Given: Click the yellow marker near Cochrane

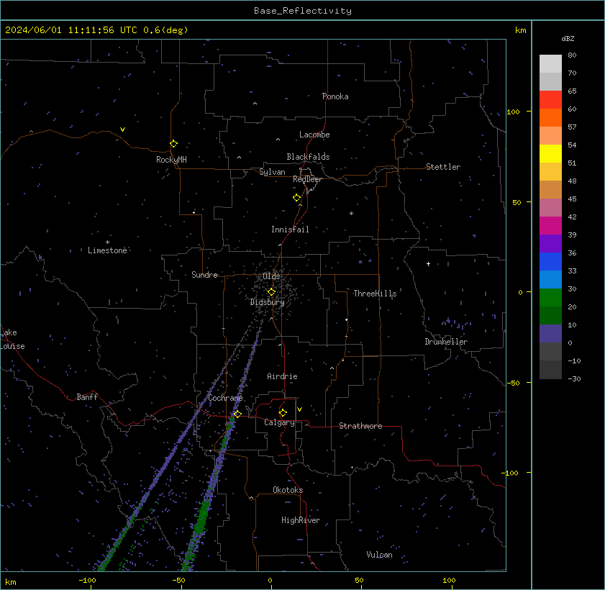Looking at the screenshot, I should 237,414.
